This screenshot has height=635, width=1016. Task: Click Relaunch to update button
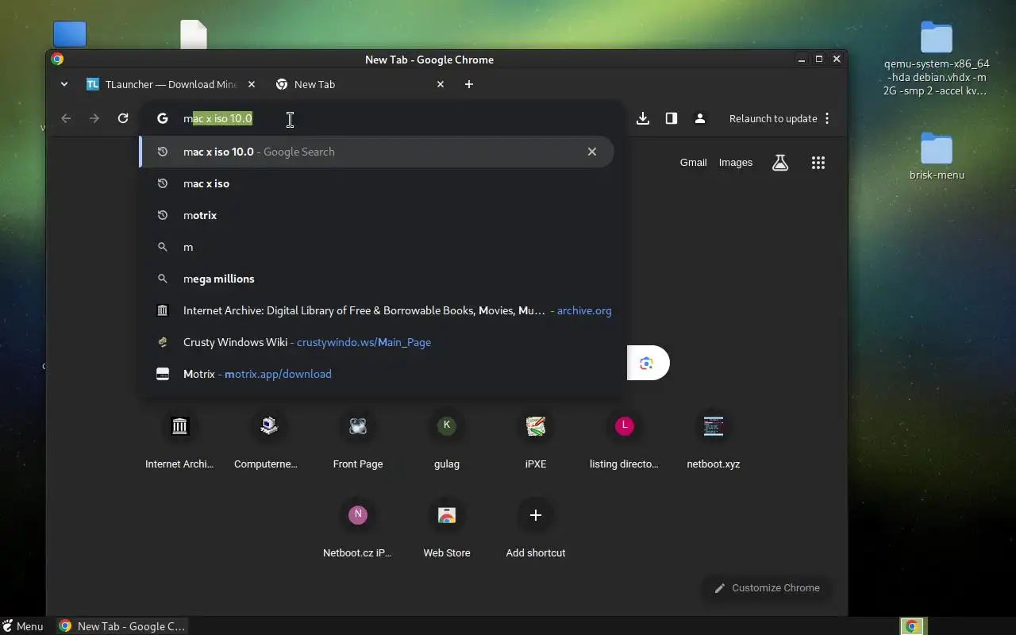coord(773,118)
